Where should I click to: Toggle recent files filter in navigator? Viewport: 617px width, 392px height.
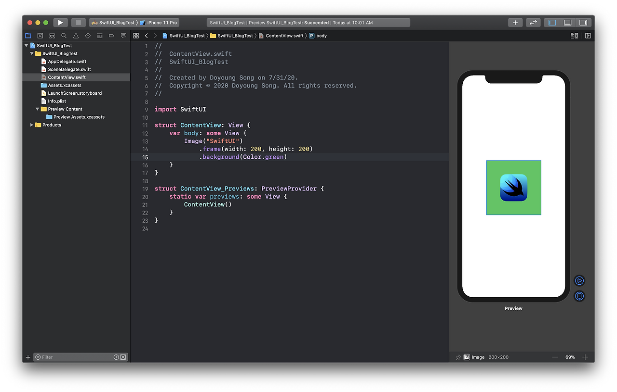[116, 357]
